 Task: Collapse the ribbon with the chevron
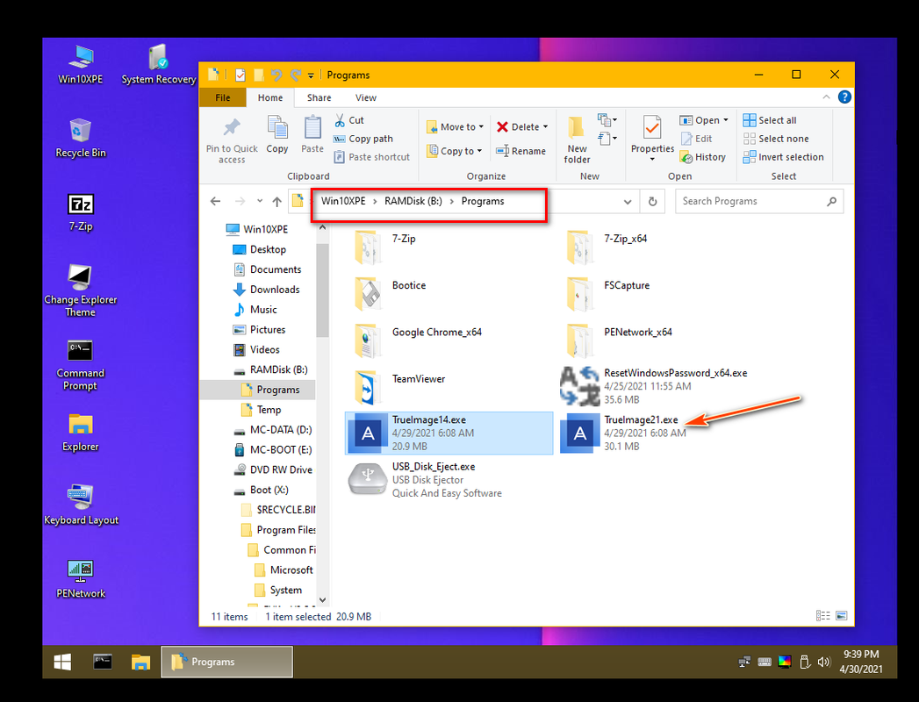click(826, 97)
